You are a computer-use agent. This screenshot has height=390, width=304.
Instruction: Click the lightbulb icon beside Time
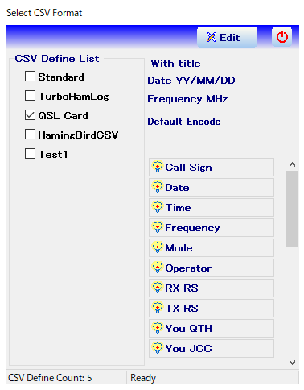pyautogui.click(x=158, y=207)
